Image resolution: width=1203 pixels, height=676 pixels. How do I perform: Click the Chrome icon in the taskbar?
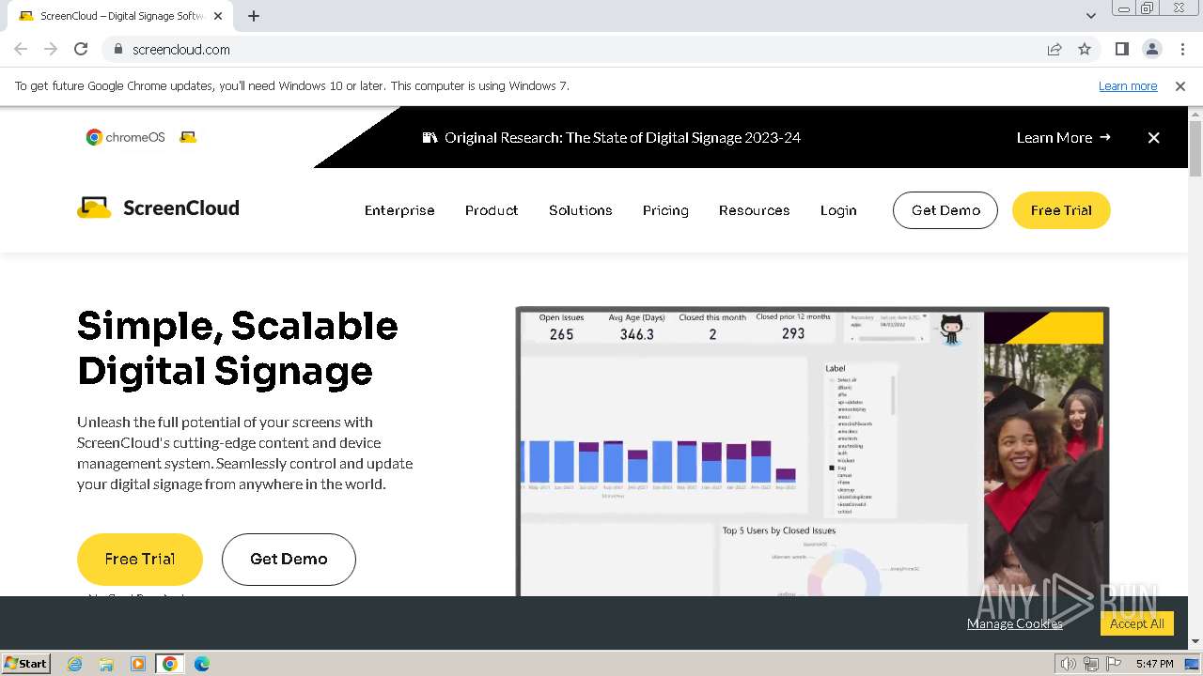pyautogui.click(x=170, y=664)
